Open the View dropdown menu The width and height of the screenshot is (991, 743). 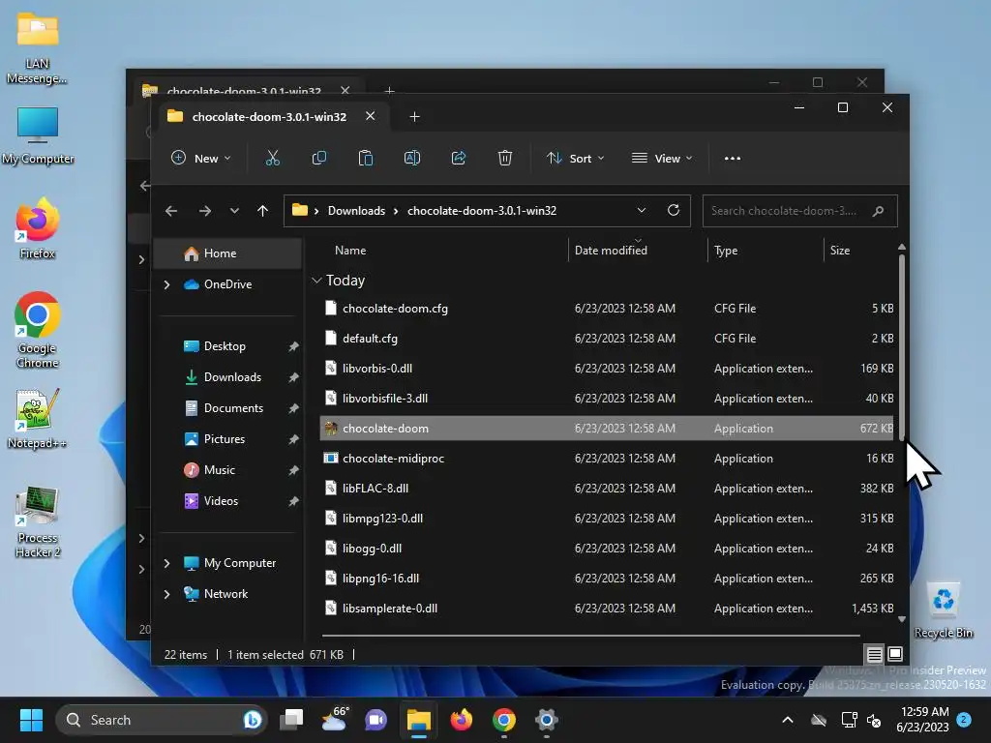tap(662, 158)
